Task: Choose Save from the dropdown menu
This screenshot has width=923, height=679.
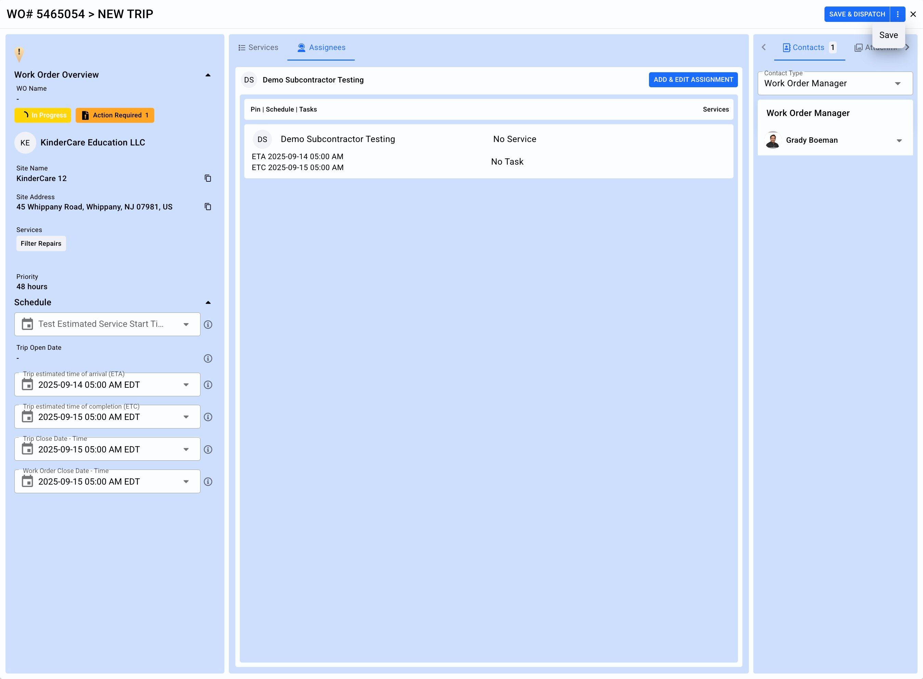Action: pos(888,35)
